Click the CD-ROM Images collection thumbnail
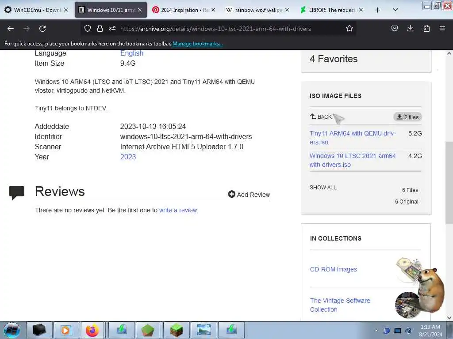This screenshot has width=453, height=339. [x=408, y=270]
